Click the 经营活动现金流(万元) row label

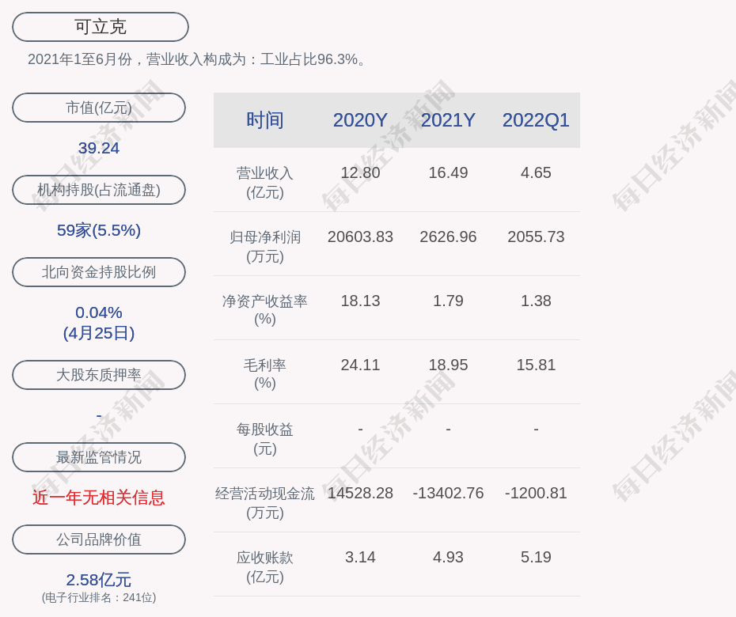tap(265, 503)
